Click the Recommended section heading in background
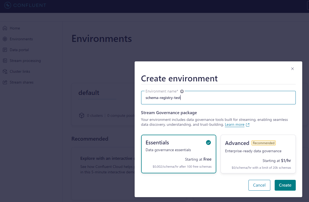Viewport: 309px width, 202px height. tap(90, 139)
